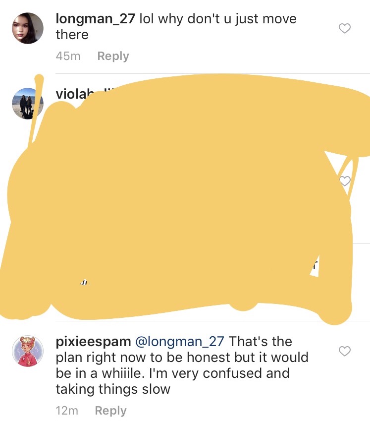Viewport: 370px width, 421px height.
Task: Tap the word 'there' in the first comment
Action: [72, 35]
